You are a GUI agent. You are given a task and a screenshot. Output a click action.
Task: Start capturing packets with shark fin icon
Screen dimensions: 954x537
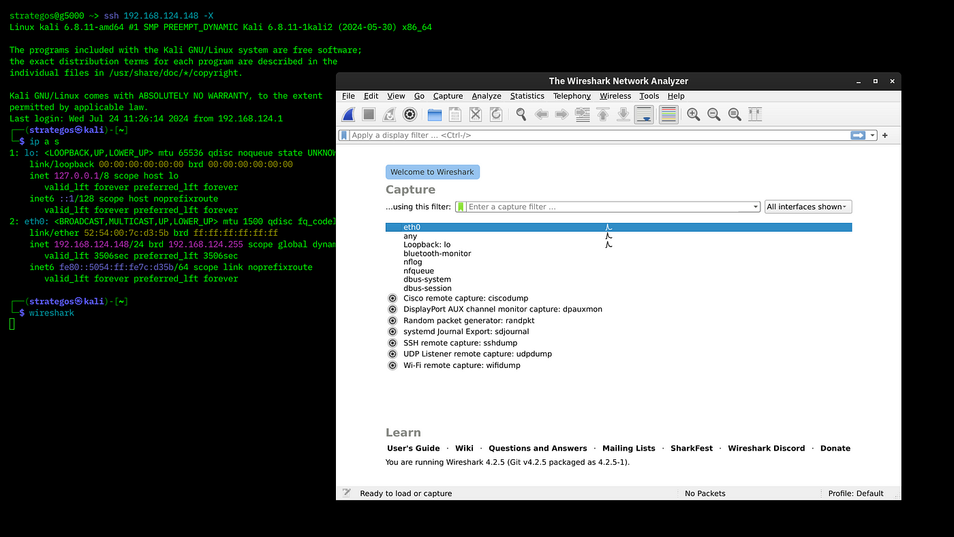(348, 114)
